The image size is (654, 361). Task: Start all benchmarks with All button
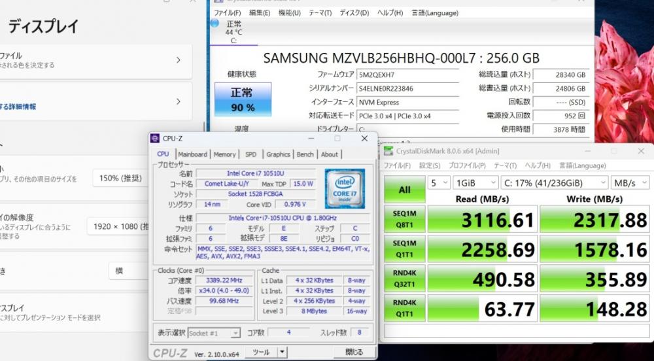pos(405,190)
